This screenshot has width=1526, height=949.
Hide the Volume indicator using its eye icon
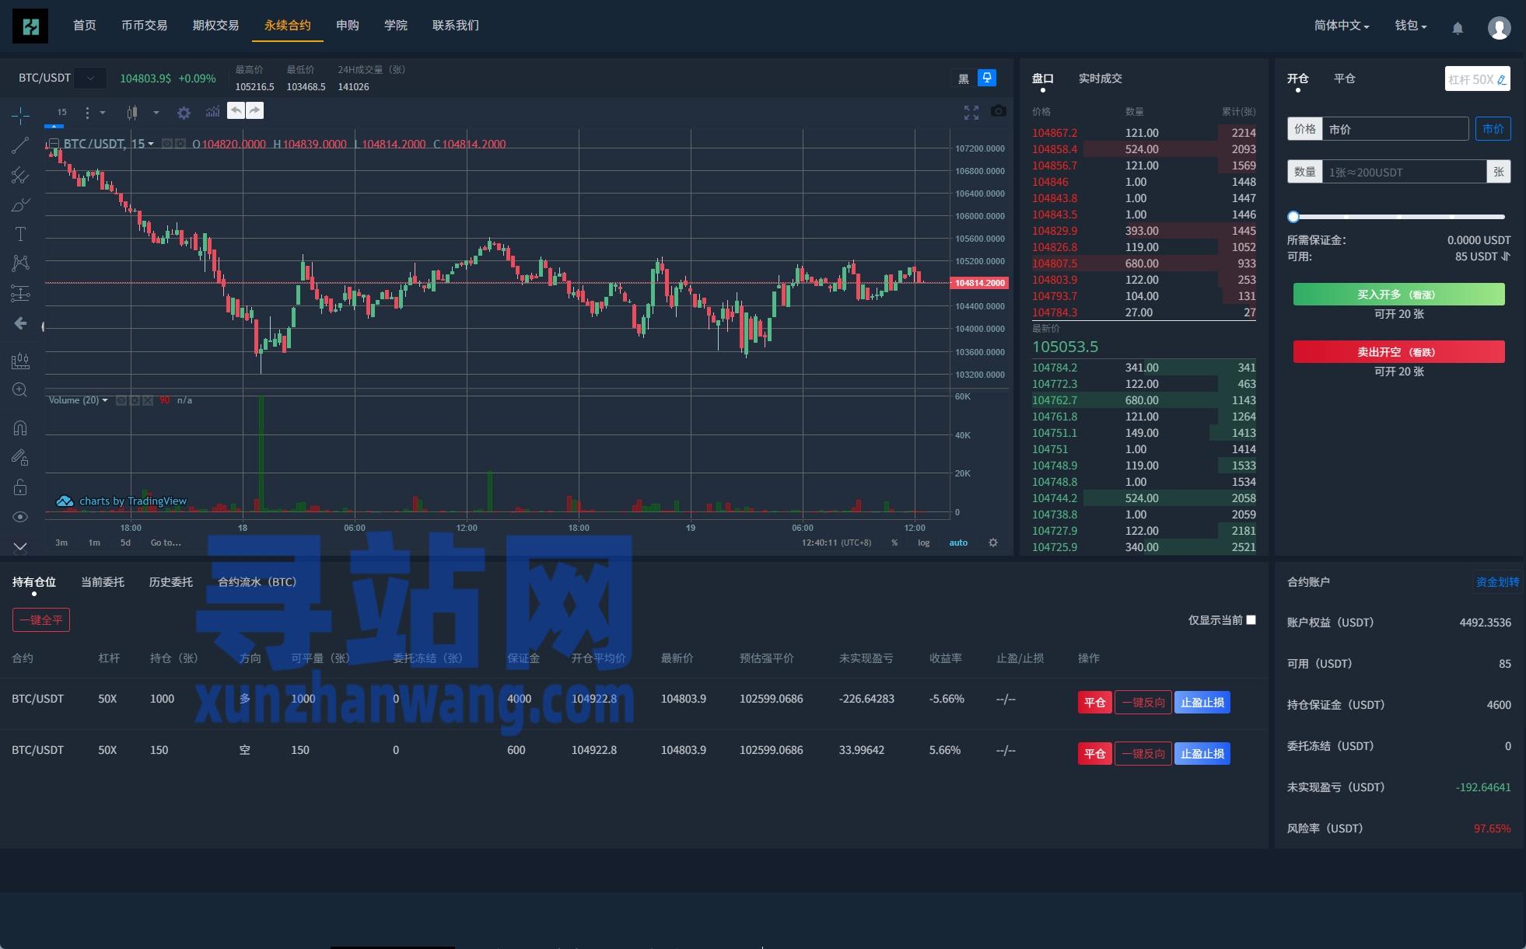click(x=121, y=400)
